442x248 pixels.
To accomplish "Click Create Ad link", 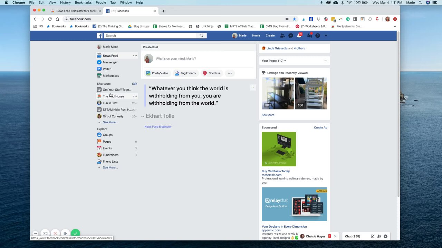I will pos(320,127).
